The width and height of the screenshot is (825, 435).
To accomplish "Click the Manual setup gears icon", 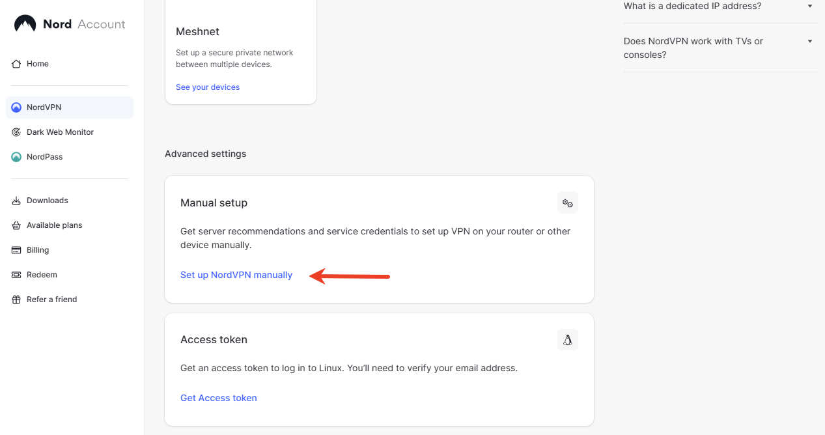I will 568,203.
